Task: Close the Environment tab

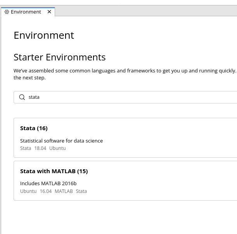Action: point(49,12)
